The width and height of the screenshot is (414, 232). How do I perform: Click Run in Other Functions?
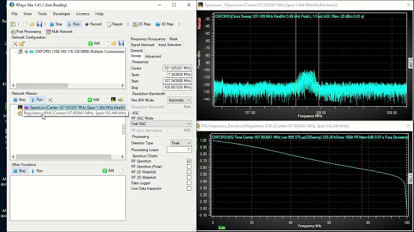click(37, 171)
